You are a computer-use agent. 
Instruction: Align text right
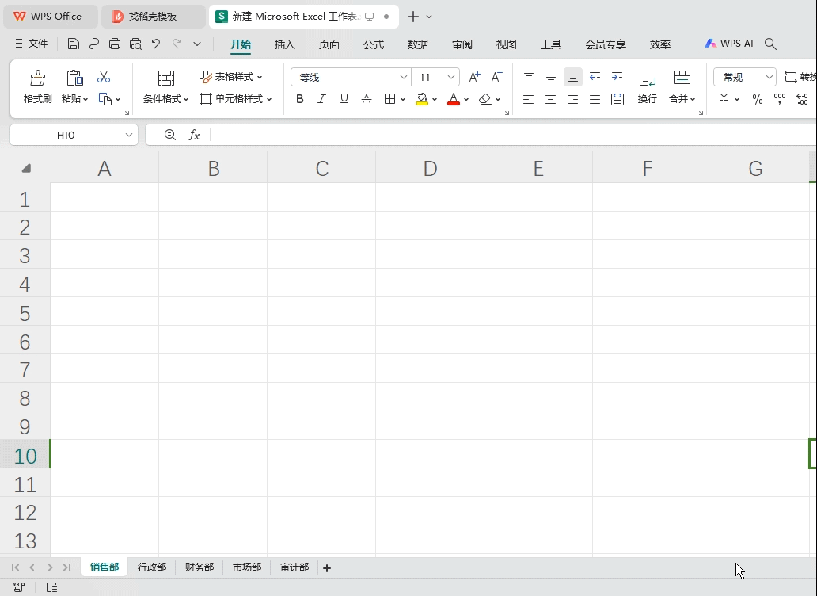coord(572,99)
